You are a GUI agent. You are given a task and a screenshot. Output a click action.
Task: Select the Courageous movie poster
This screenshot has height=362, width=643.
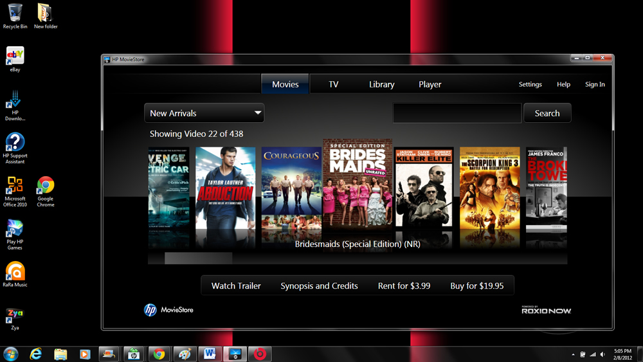point(291,187)
